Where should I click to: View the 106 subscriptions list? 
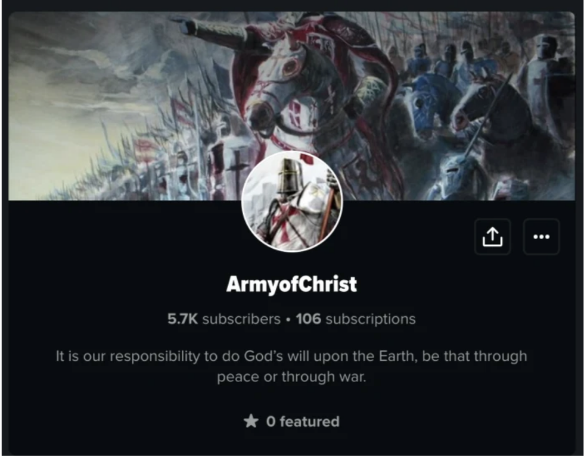(356, 318)
